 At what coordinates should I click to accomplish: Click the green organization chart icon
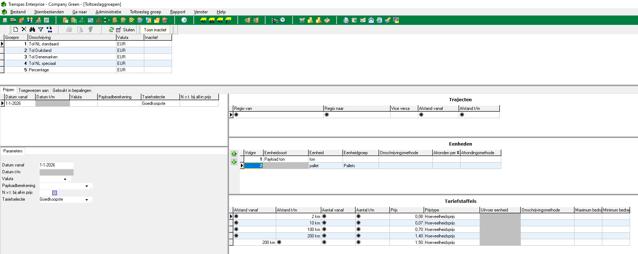tap(82, 20)
